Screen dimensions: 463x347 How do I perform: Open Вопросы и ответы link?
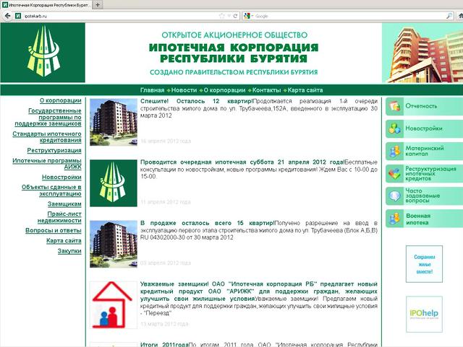pyautogui.click(x=54, y=231)
